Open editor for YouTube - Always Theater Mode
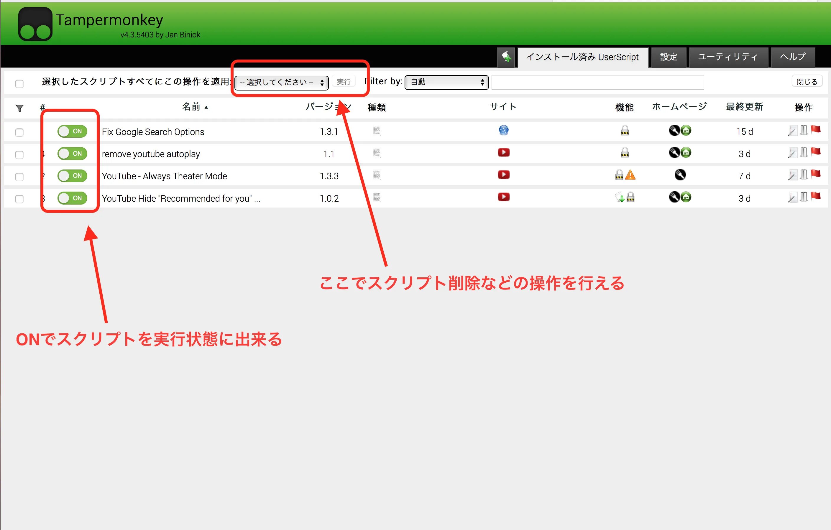831x530 pixels. tap(792, 175)
